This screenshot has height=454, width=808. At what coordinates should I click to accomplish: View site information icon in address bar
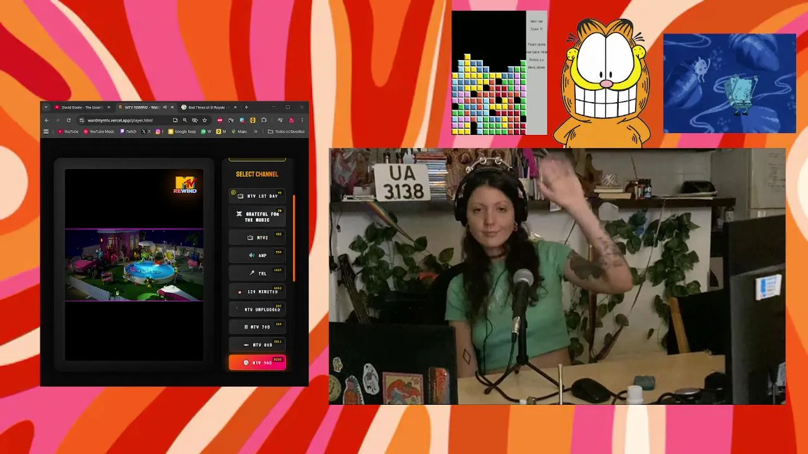[81, 120]
